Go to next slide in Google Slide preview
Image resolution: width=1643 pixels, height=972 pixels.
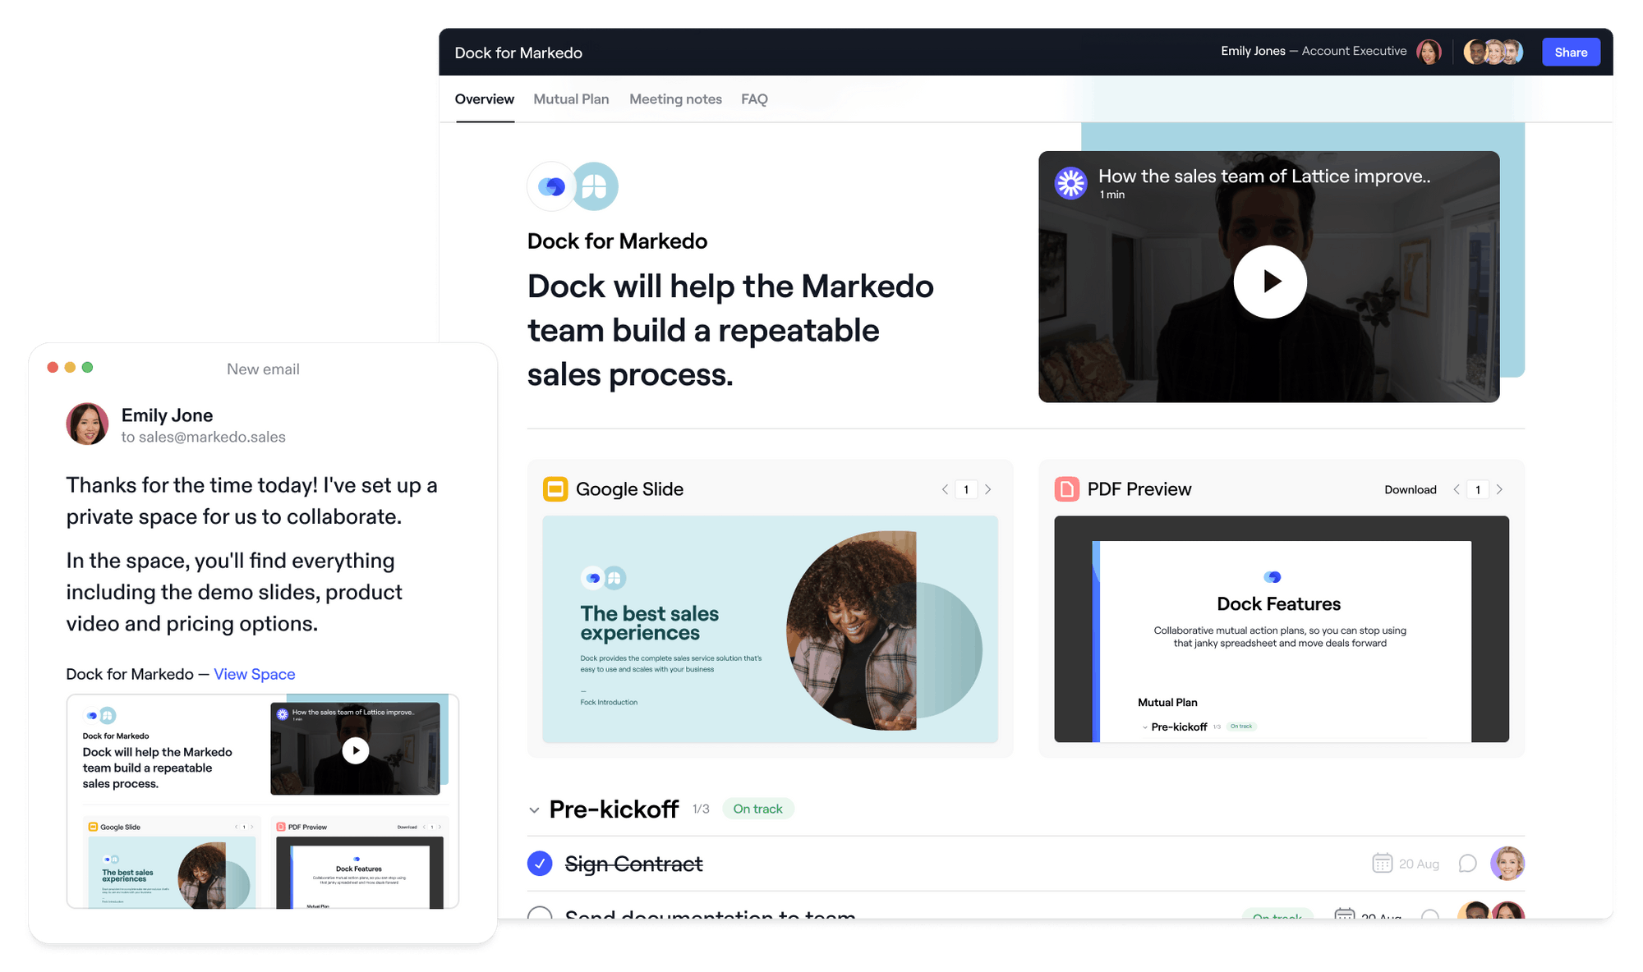click(x=987, y=488)
